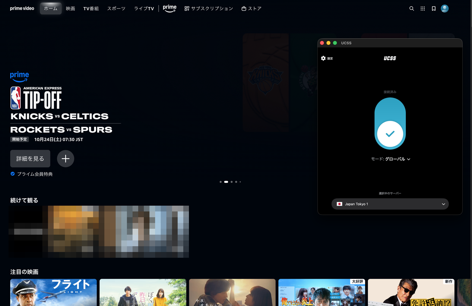Image resolution: width=472 pixels, height=306 pixels.
Task: Select the ホーム tab
Action: coord(51,9)
